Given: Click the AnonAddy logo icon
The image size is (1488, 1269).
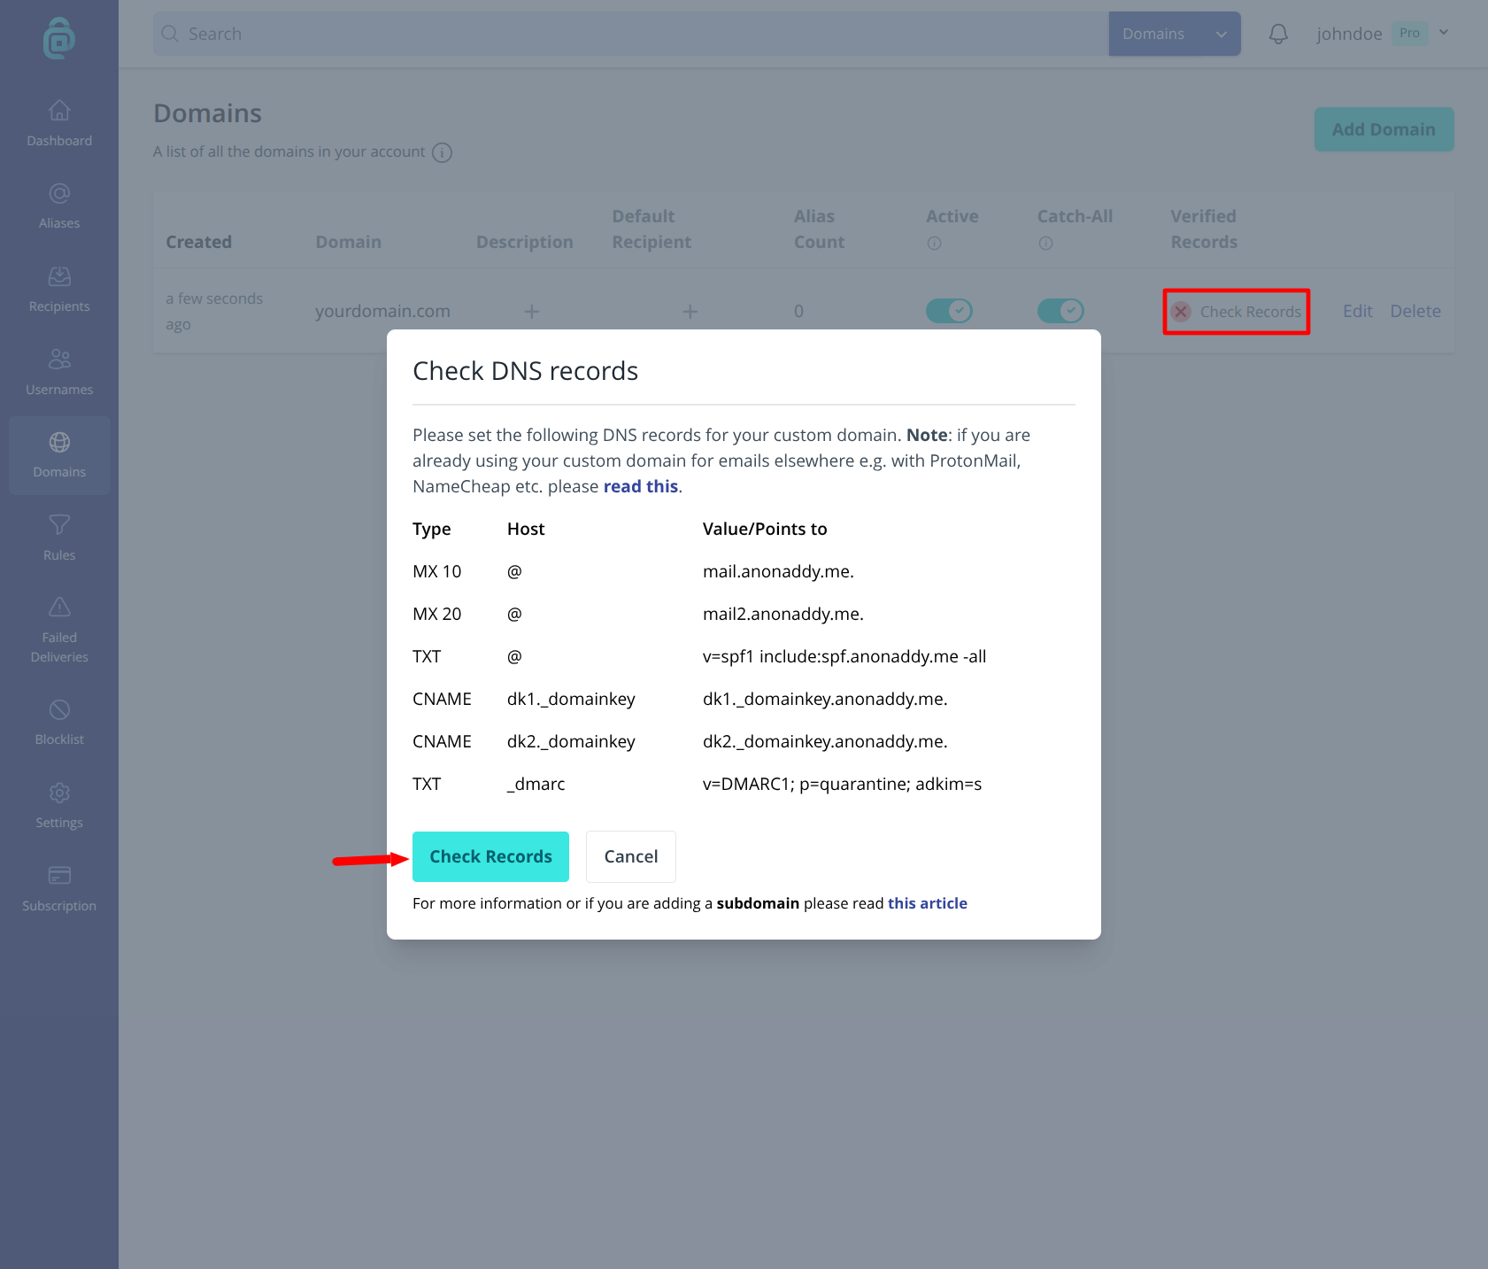Looking at the screenshot, I should coord(59,39).
